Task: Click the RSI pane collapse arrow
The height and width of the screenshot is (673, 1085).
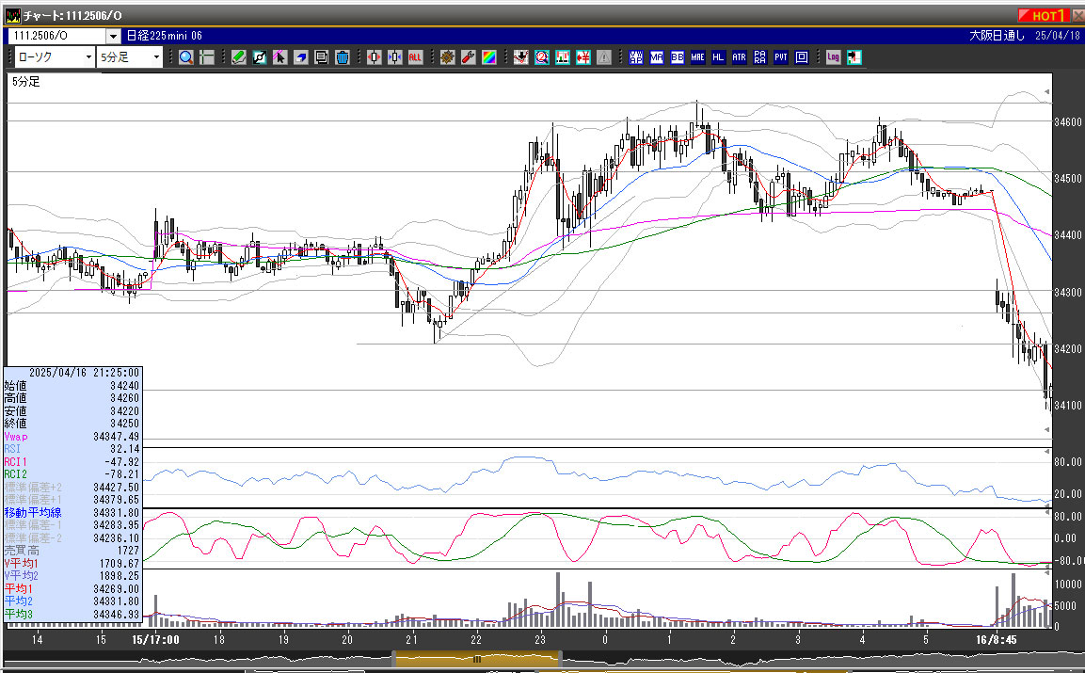Action: [1047, 452]
